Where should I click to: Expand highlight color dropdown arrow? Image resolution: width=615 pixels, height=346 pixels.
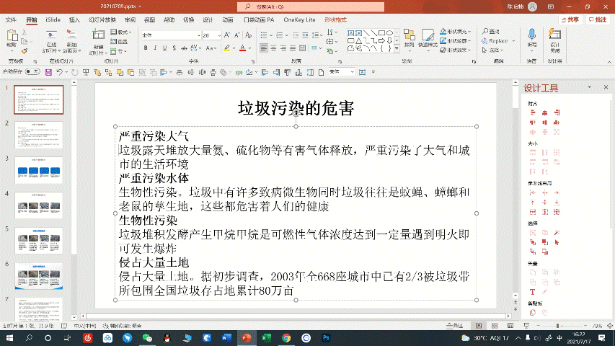click(234, 48)
